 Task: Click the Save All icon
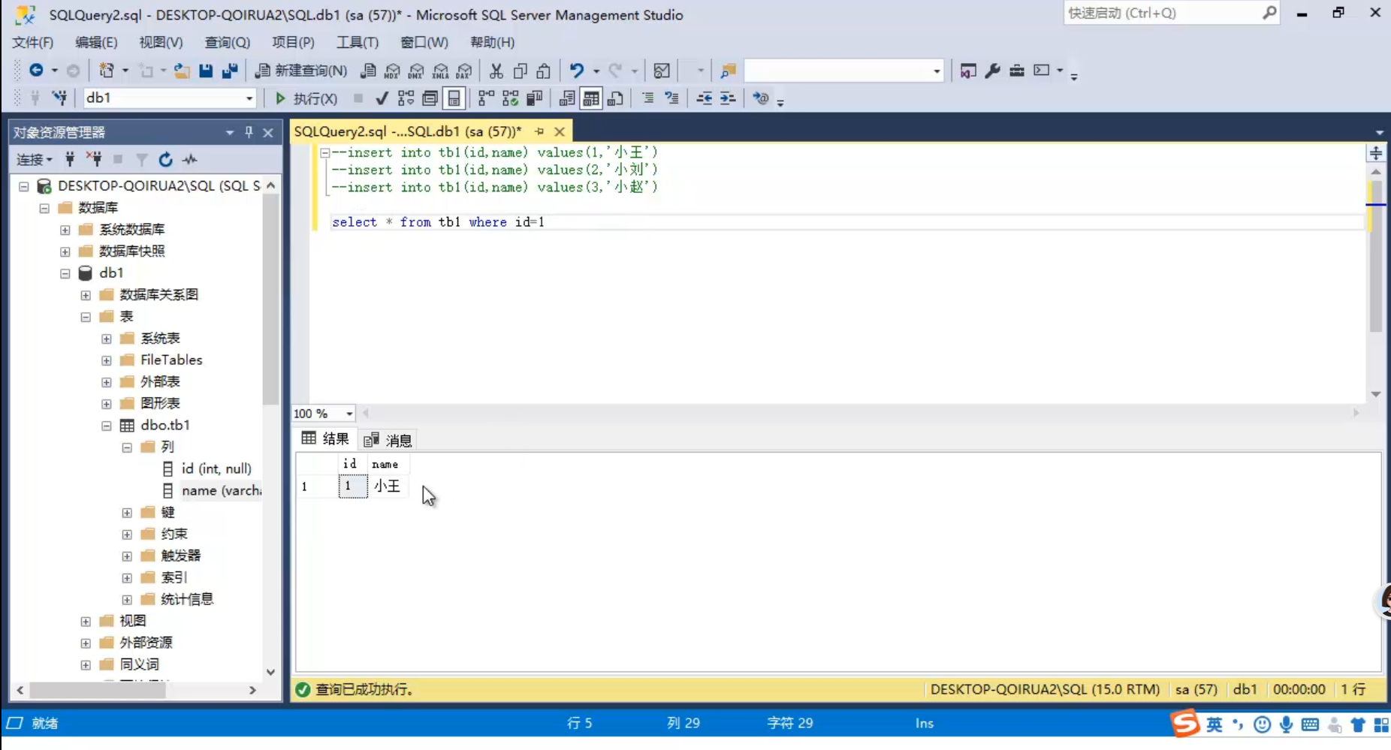[230, 71]
